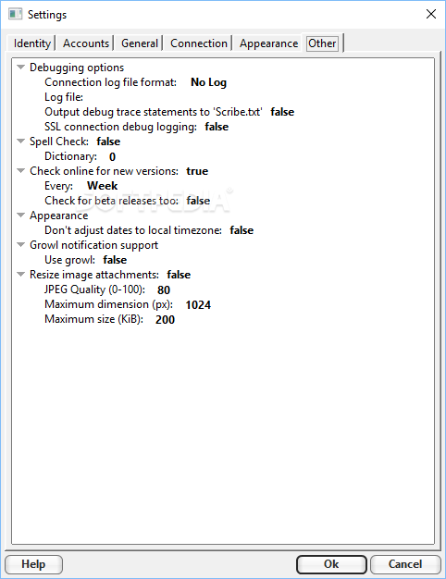446x579 pixels.
Task: Select Maximum dimension (px) label
Action: coord(108,304)
